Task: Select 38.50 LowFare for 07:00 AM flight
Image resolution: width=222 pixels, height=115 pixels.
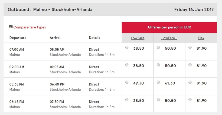Action: (x=127, y=47)
